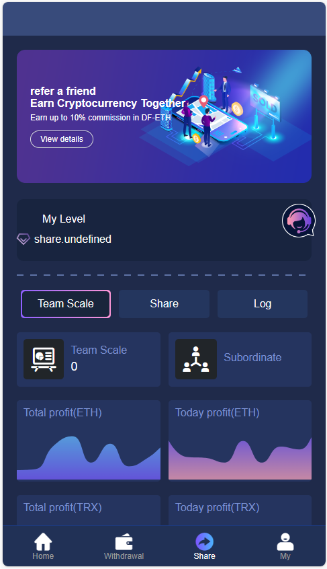This screenshot has height=569, width=327.
Task: Open the customer support headset icon
Action: click(x=299, y=221)
